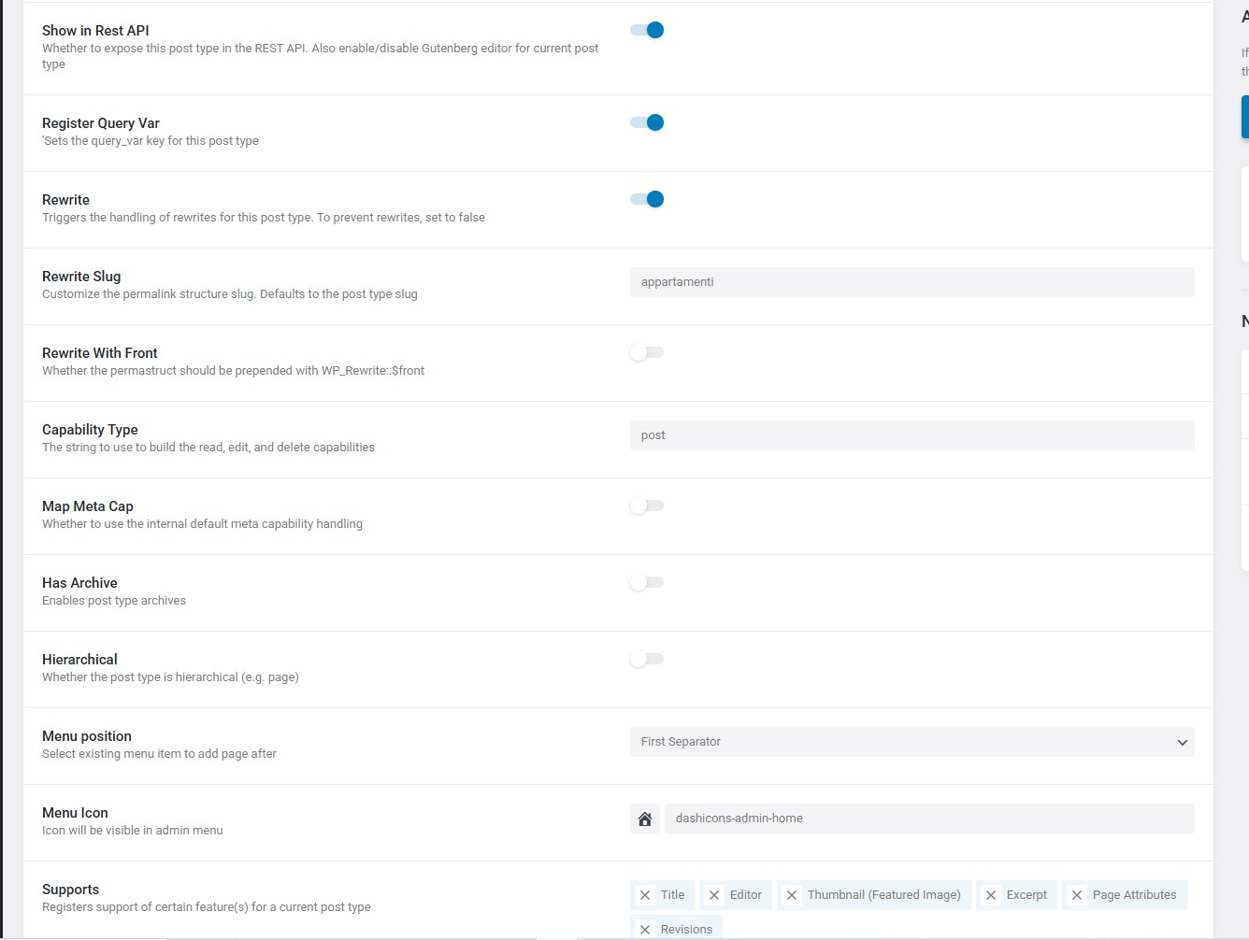Click the Menu position dropdown chevron arrow
Screen dimensions: 1249x940
pos(1182,743)
